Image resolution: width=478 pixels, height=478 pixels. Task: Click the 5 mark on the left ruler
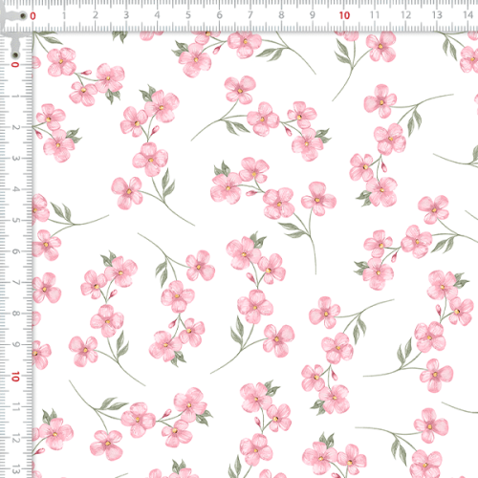15,221
